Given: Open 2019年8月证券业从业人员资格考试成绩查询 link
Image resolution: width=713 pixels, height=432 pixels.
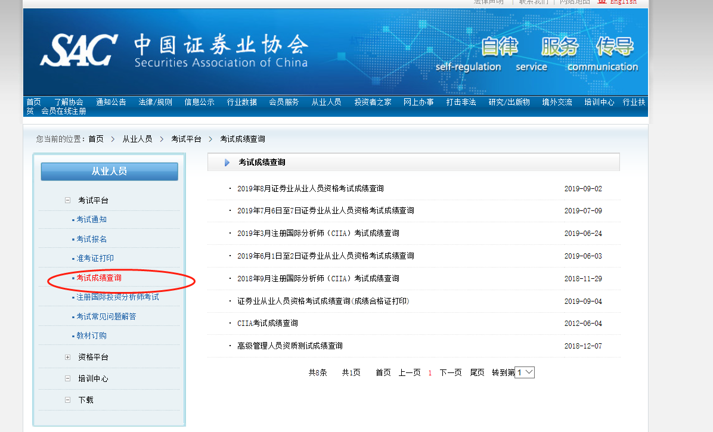Looking at the screenshot, I should coord(310,189).
